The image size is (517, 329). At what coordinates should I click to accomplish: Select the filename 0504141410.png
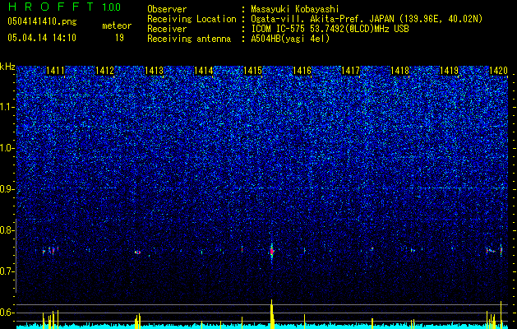click(42, 21)
